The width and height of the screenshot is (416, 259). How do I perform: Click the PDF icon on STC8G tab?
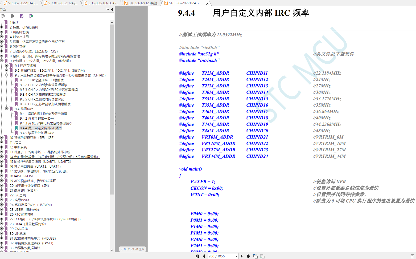tap(5, 3)
